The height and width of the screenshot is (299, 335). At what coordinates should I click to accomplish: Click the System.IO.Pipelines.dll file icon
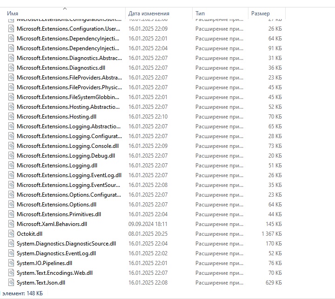(11, 263)
